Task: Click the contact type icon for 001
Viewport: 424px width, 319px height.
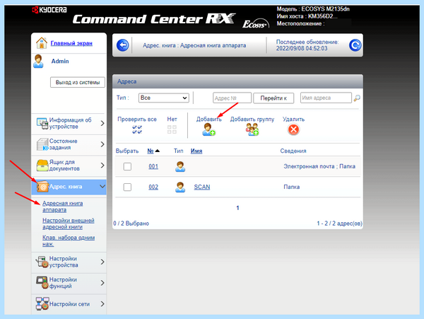Action: click(180, 166)
